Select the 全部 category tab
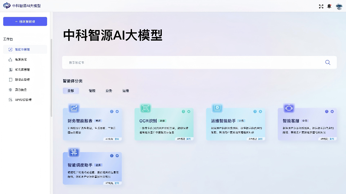Viewport: 346px width, 194px height. [x=71, y=91]
